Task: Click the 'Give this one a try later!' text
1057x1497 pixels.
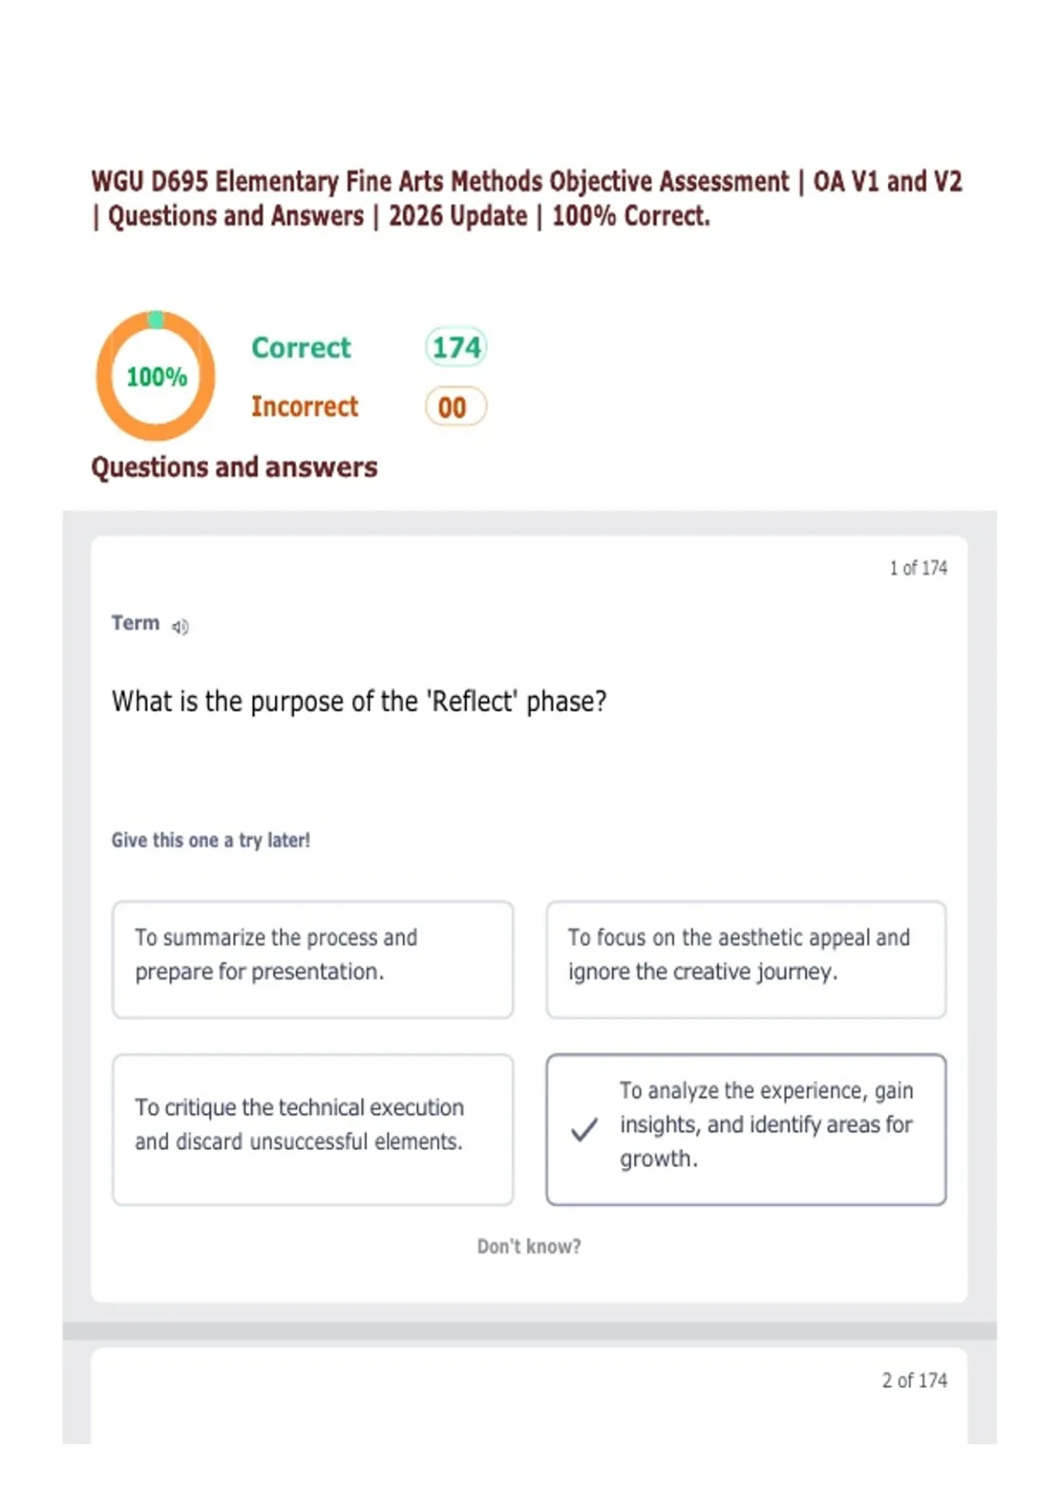Action: (211, 840)
